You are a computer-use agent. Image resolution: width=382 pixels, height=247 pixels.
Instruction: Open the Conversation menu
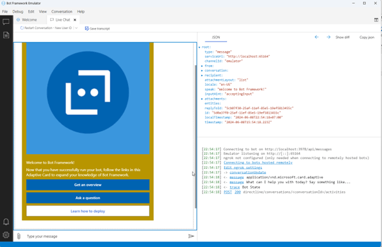click(61, 12)
